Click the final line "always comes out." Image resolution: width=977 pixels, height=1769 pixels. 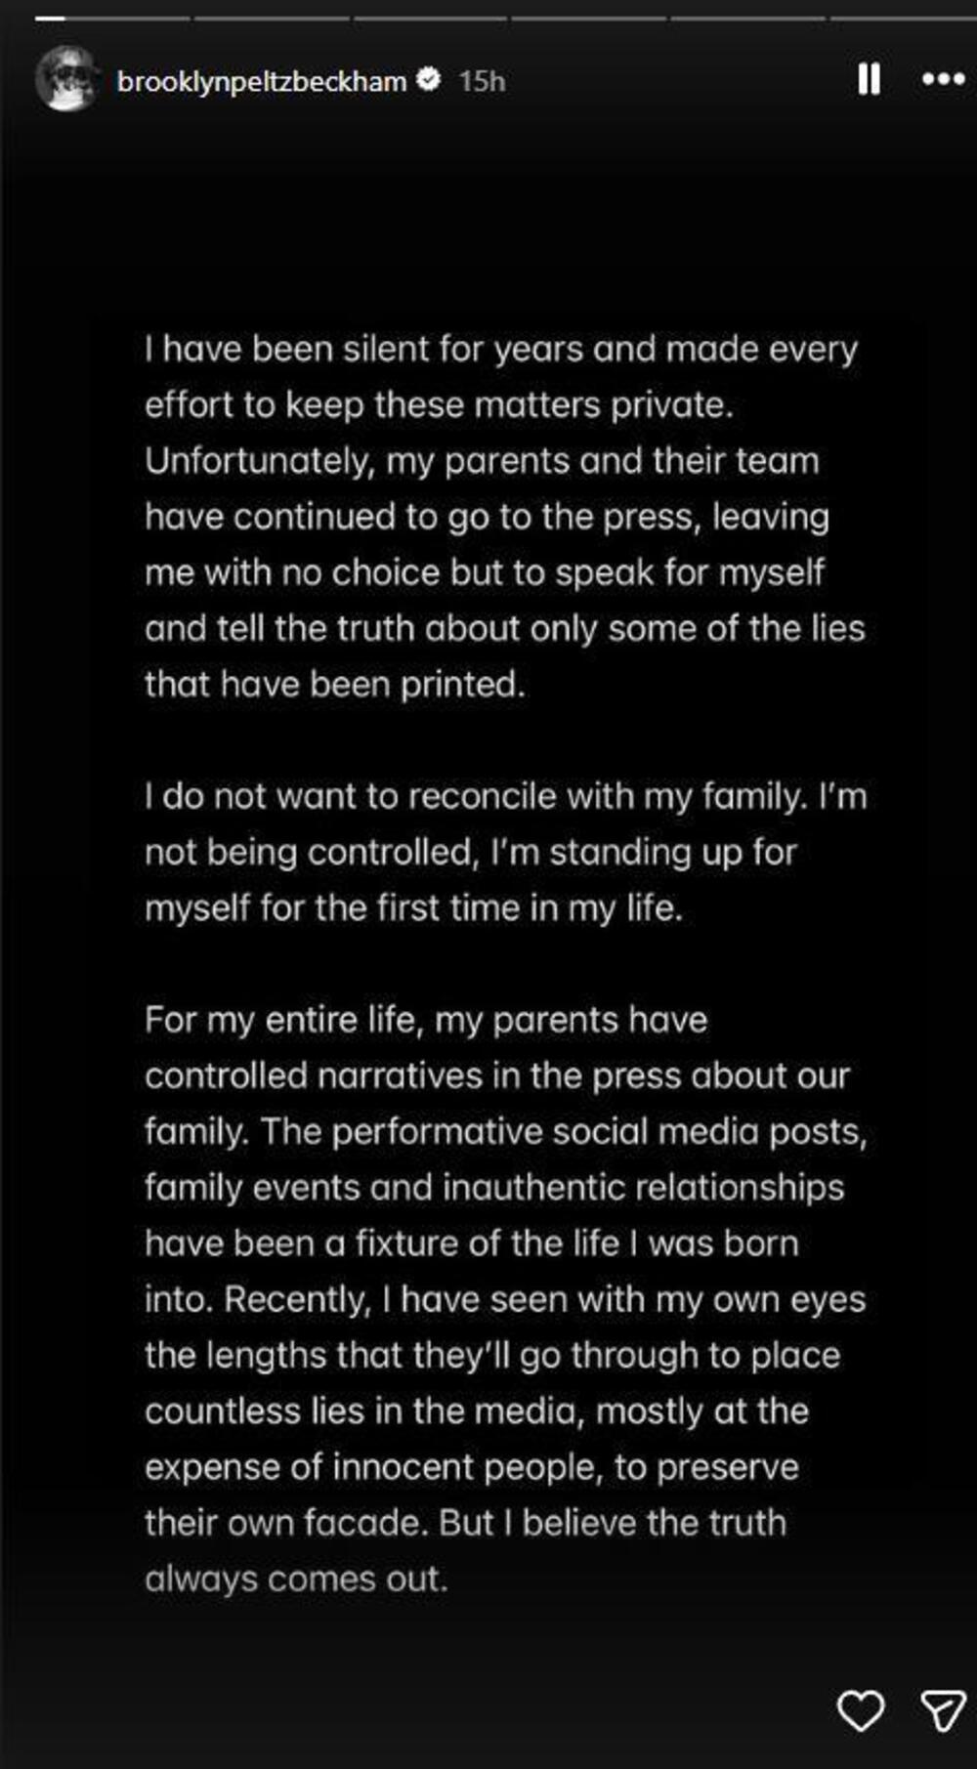[x=296, y=1579]
